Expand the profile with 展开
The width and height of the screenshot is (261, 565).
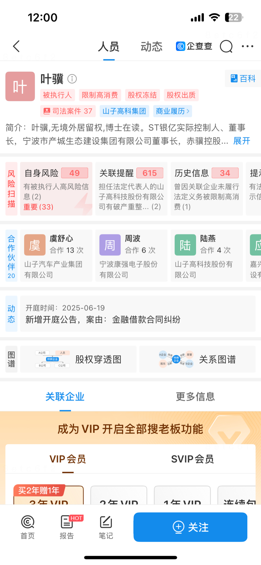(x=242, y=141)
